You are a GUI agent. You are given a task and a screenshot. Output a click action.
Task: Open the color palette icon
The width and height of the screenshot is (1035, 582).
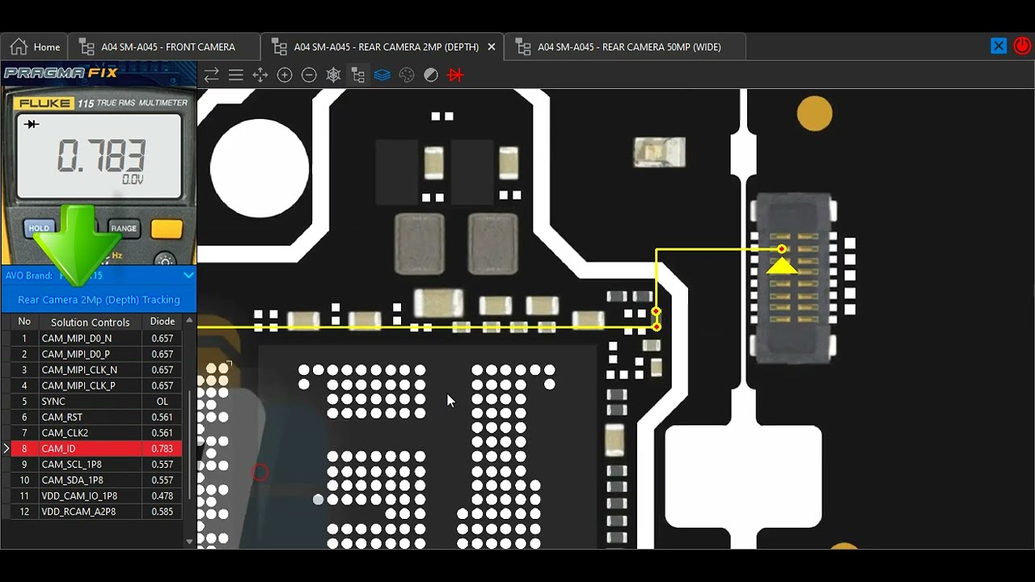click(407, 75)
